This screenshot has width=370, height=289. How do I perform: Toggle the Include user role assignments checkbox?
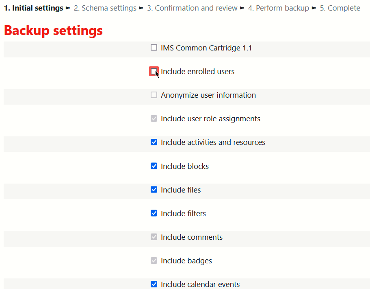154,118
